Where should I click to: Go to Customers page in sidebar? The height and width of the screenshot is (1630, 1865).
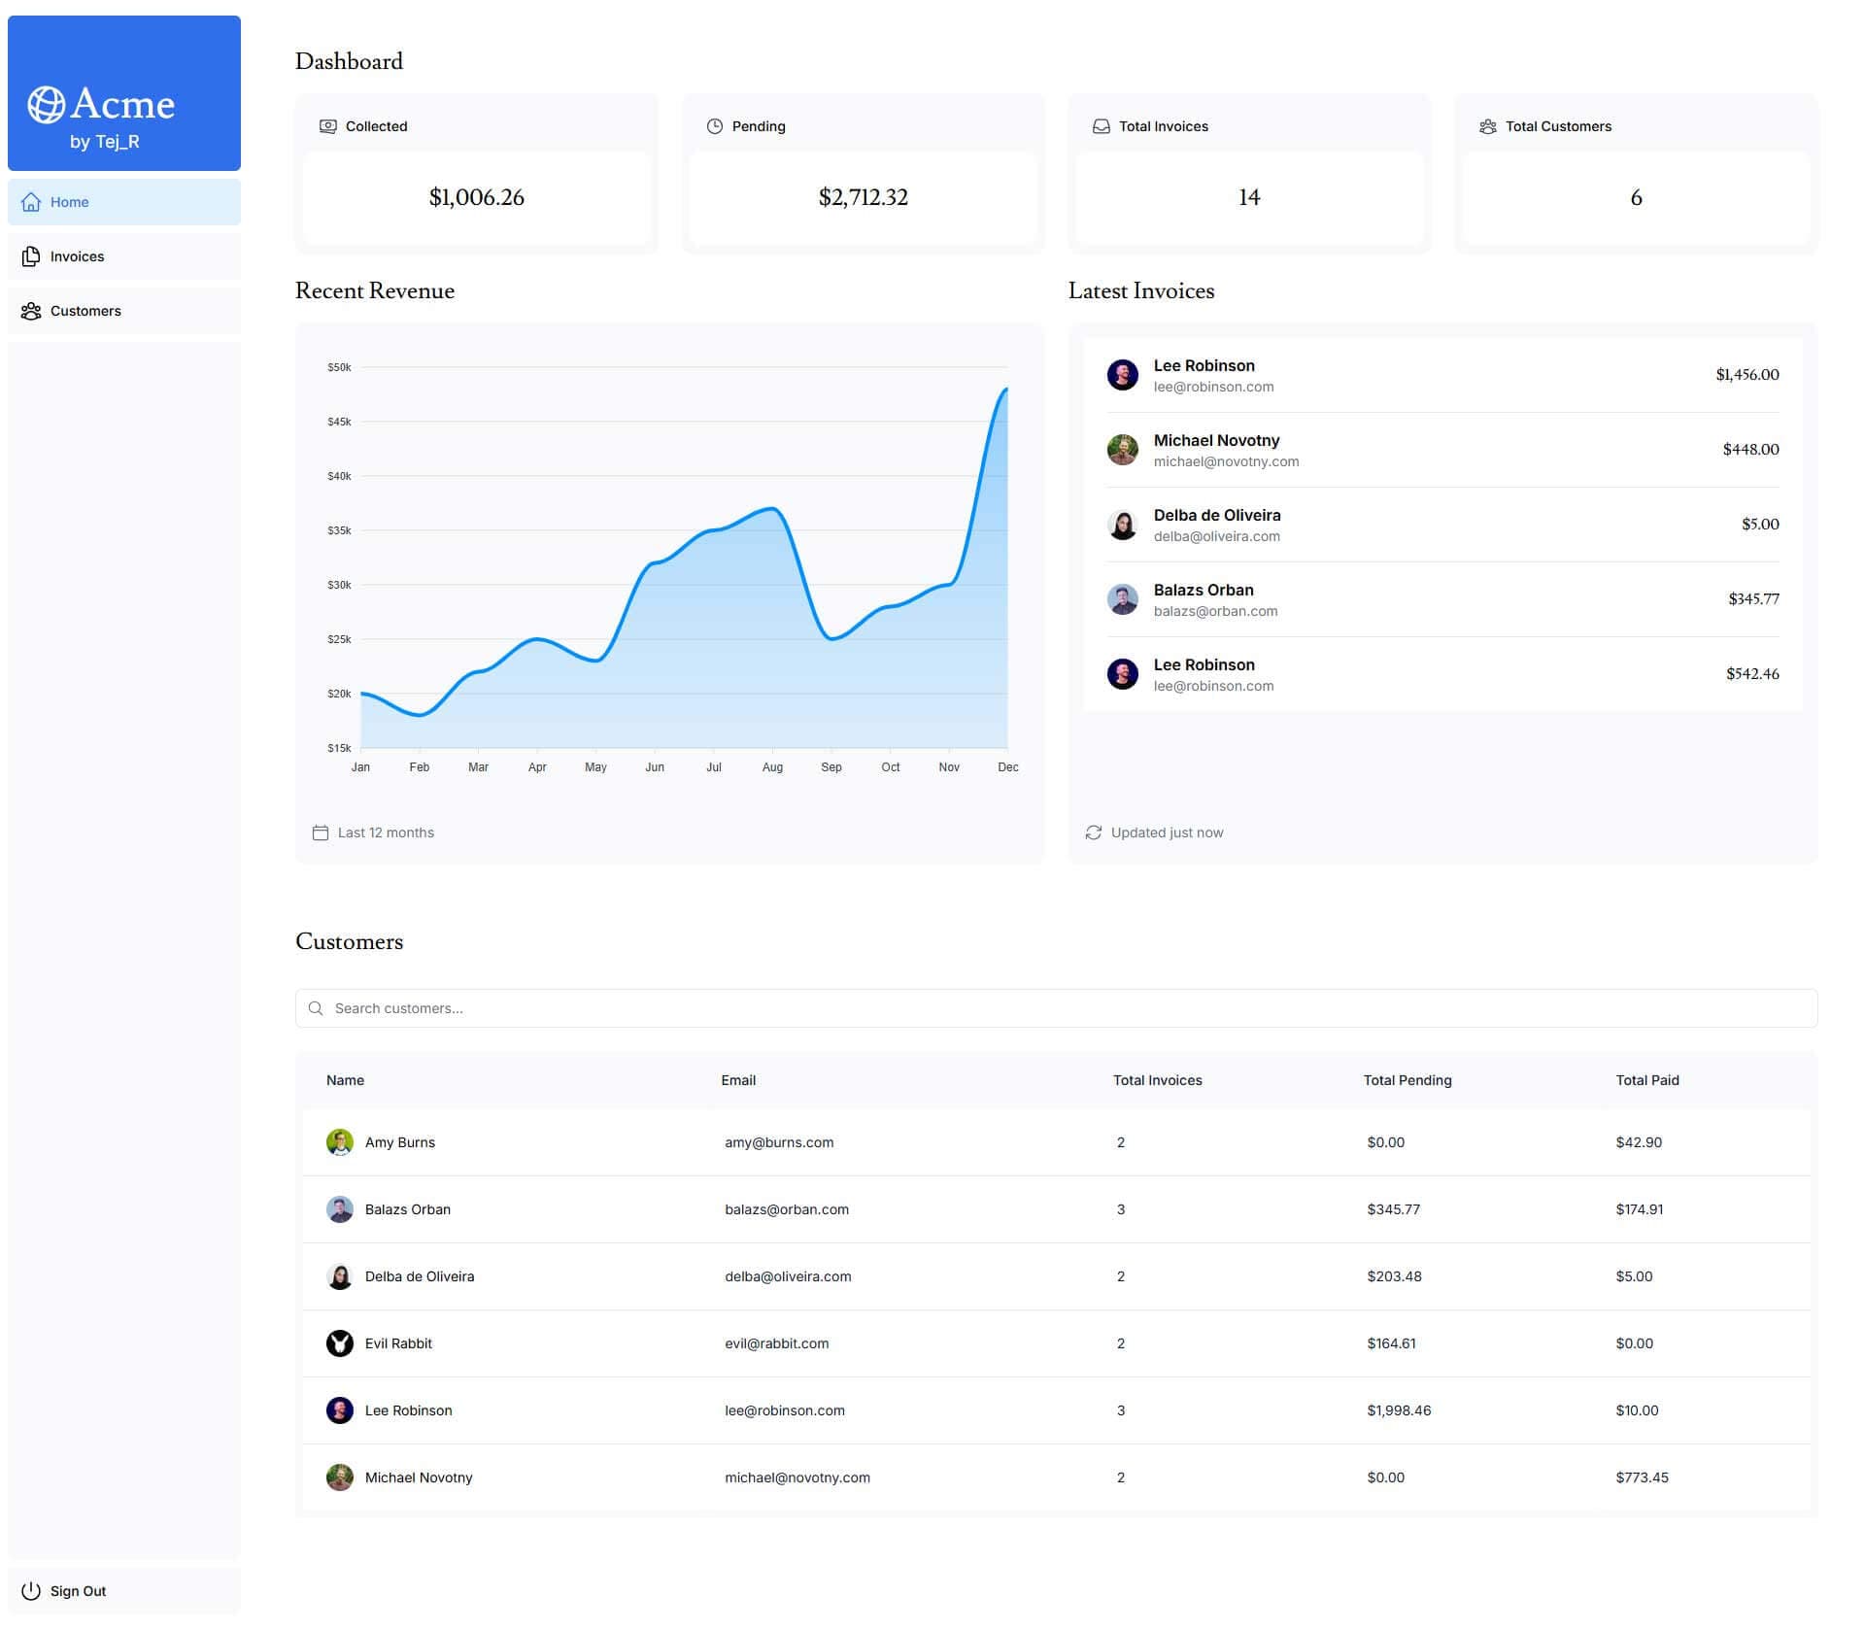coord(85,311)
